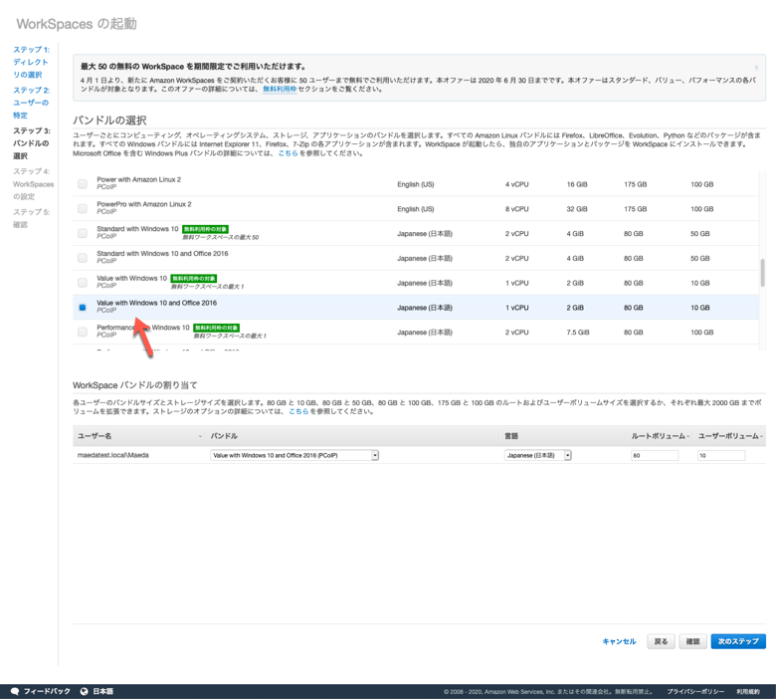
Task: Check the Standard with Windows 10 bundle
Action: pos(83,233)
